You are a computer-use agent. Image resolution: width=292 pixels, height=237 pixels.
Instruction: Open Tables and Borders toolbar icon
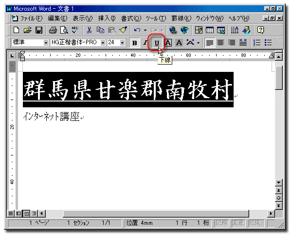(199, 30)
